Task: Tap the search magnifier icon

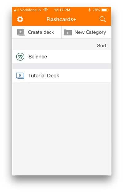Action: pyautogui.click(x=102, y=19)
